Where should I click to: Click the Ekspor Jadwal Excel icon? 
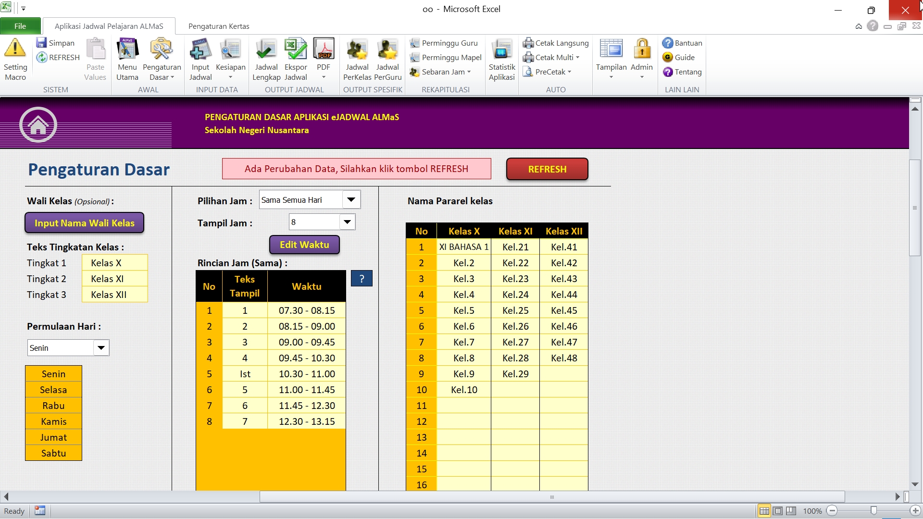(x=296, y=49)
